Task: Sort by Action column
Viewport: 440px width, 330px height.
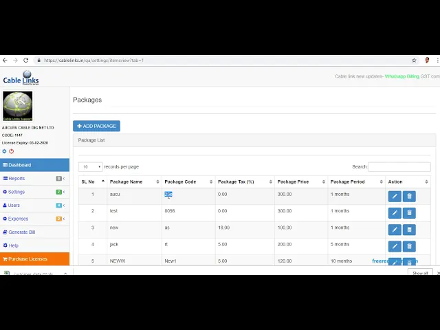Action: [408, 181]
